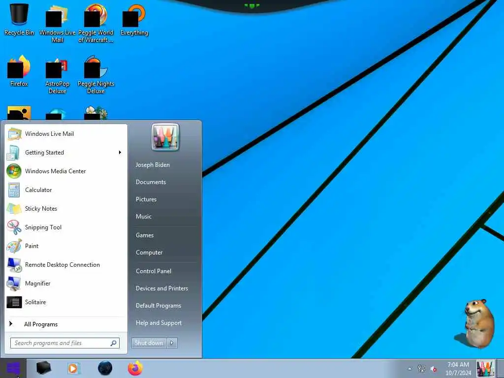The width and height of the screenshot is (504, 378).
Task: Open the shut down options arrow
Action: [x=172, y=343]
